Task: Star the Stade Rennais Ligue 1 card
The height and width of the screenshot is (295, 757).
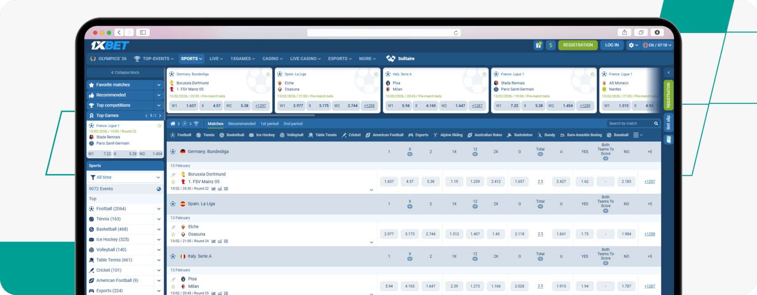Action: pyautogui.click(x=592, y=74)
